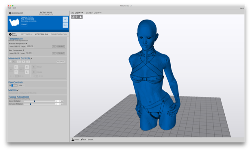Preheat the bed
Viewport: 252px width, 152px height.
pos(61,53)
